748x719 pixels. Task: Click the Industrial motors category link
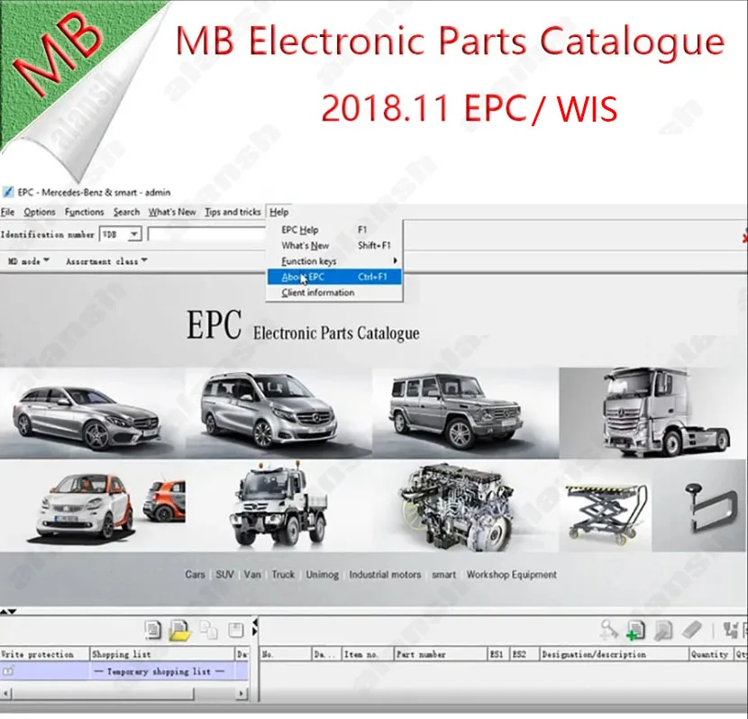pos(385,575)
